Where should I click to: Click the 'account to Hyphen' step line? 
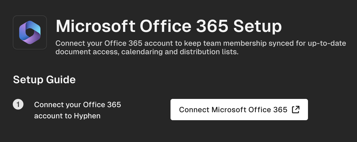pyautogui.click(x=67, y=116)
